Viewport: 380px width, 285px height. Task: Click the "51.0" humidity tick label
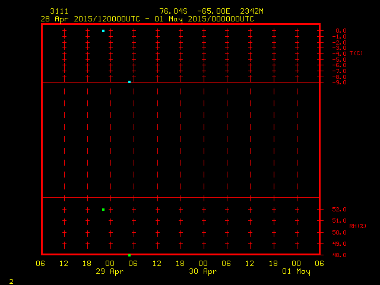[x=339, y=221]
